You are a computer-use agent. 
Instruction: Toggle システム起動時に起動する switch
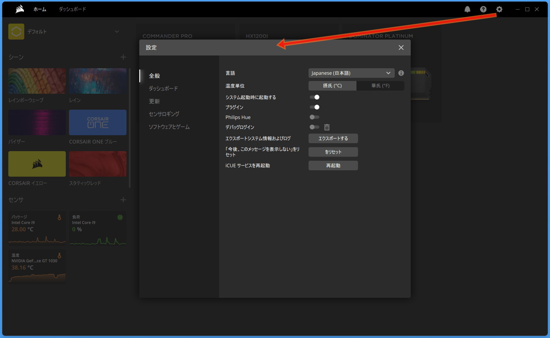(315, 97)
